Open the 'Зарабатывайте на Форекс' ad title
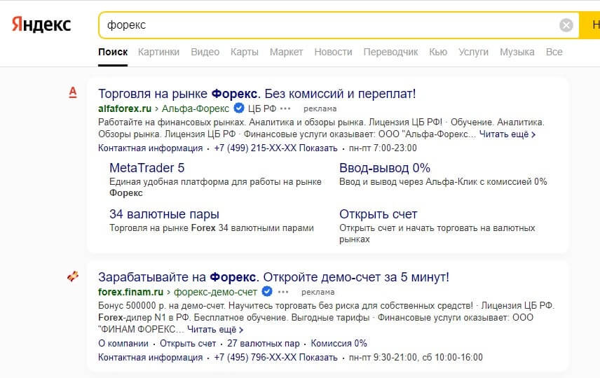Image resolution: width=600 pixels, height=378 pixels. coord(273,277)
